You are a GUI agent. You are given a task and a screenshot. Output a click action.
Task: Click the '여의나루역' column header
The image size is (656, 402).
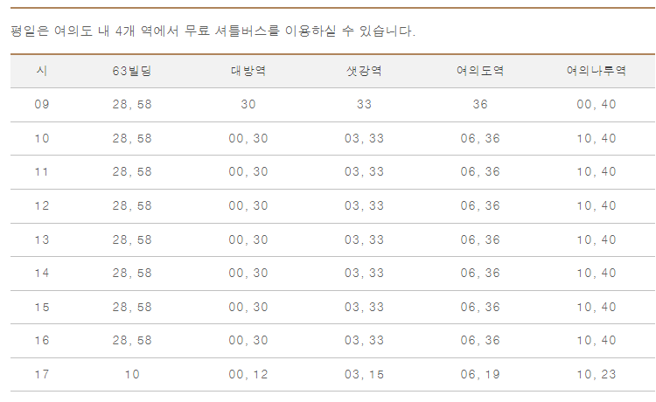pos(597,71)
